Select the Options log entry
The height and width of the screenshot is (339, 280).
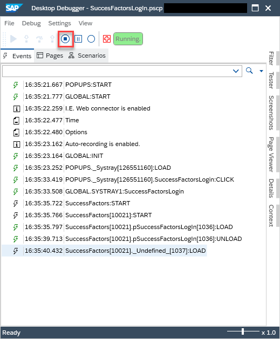click(x=76, y=133)
